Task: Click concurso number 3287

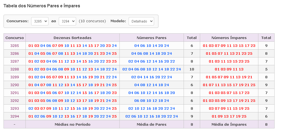Action: [15, 61]
